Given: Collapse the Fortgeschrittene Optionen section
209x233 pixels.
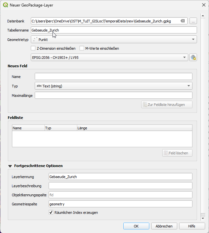Looking at the screenshot, I should pyautogui.click(x=10, y=166).
